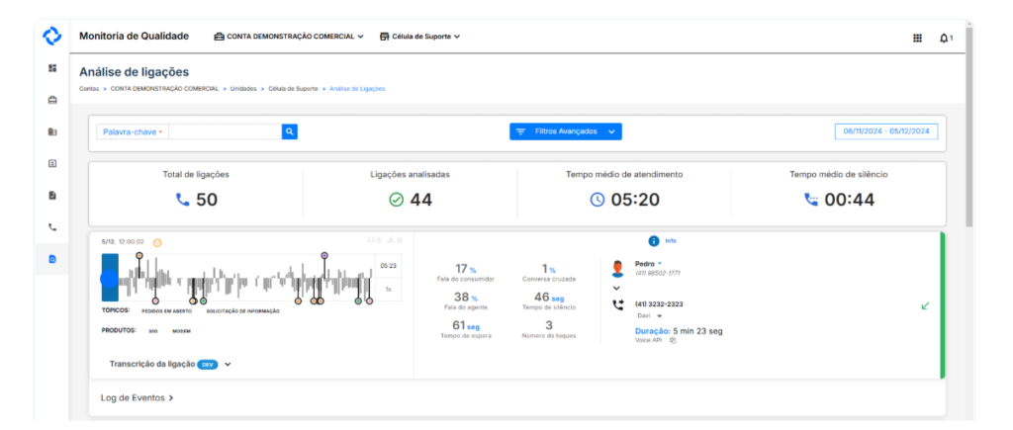Open the apps grid icon in header
This screenshot has width=1013, height=430.
click(x=917, y=38)
